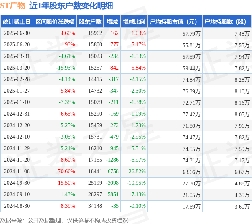Click shareholder count 15800
The image size is (252, 224).
95,44
